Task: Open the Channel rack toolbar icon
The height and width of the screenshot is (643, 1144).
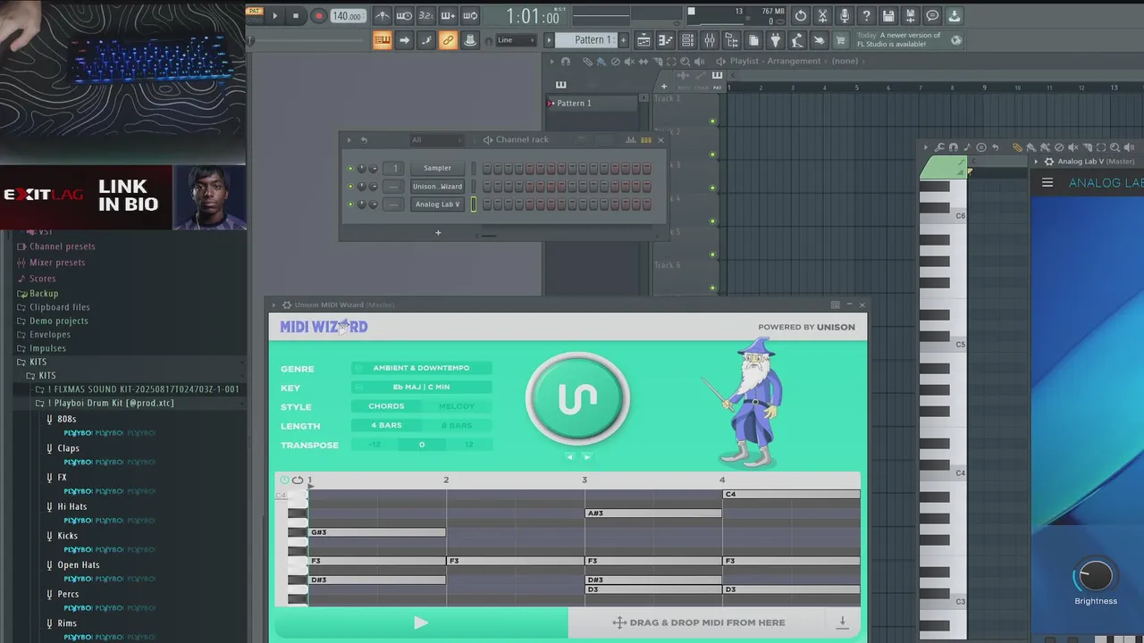Action: 687,40
